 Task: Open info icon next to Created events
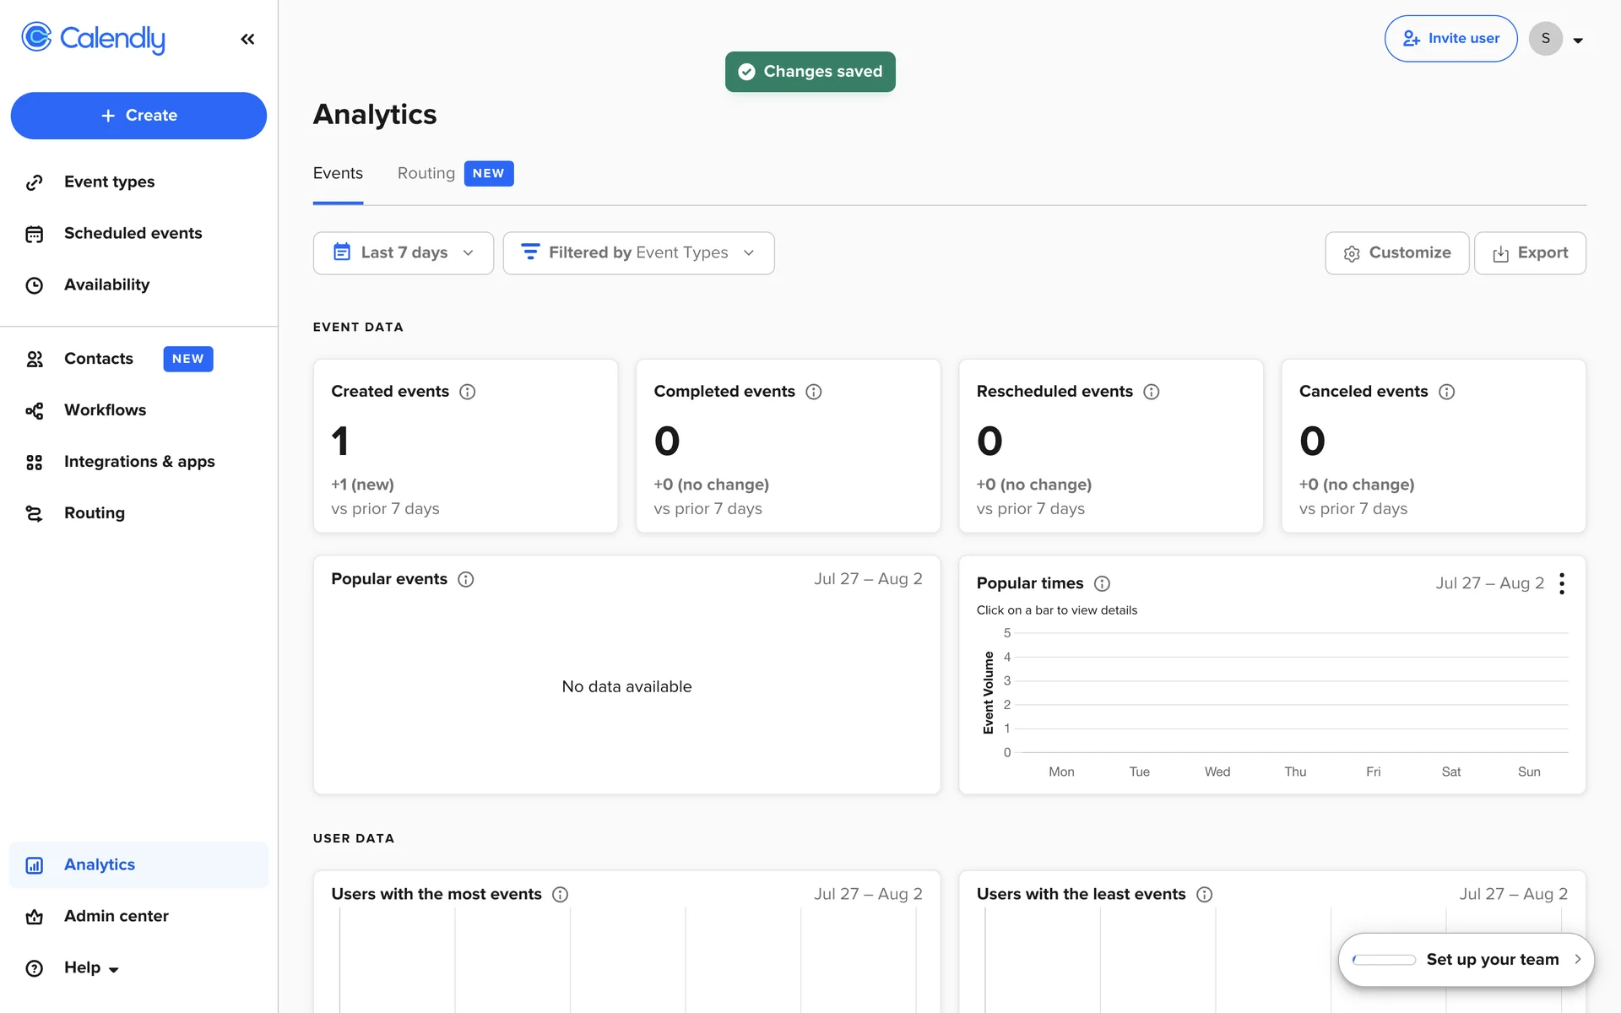pos(467,392)
